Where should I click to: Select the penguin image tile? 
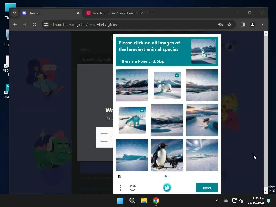[167, 155]
